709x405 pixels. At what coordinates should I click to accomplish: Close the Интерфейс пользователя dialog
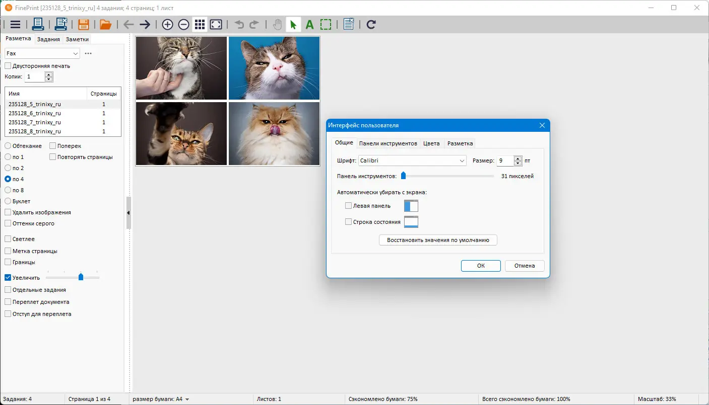tap(542, 125)
